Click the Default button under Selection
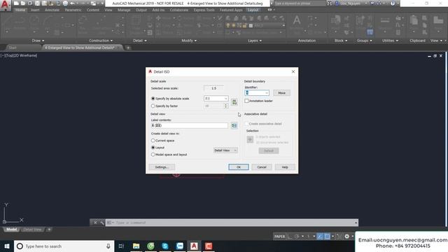This screenshot has height=252, width=448. pyautogui.click(x=269, y=150)
